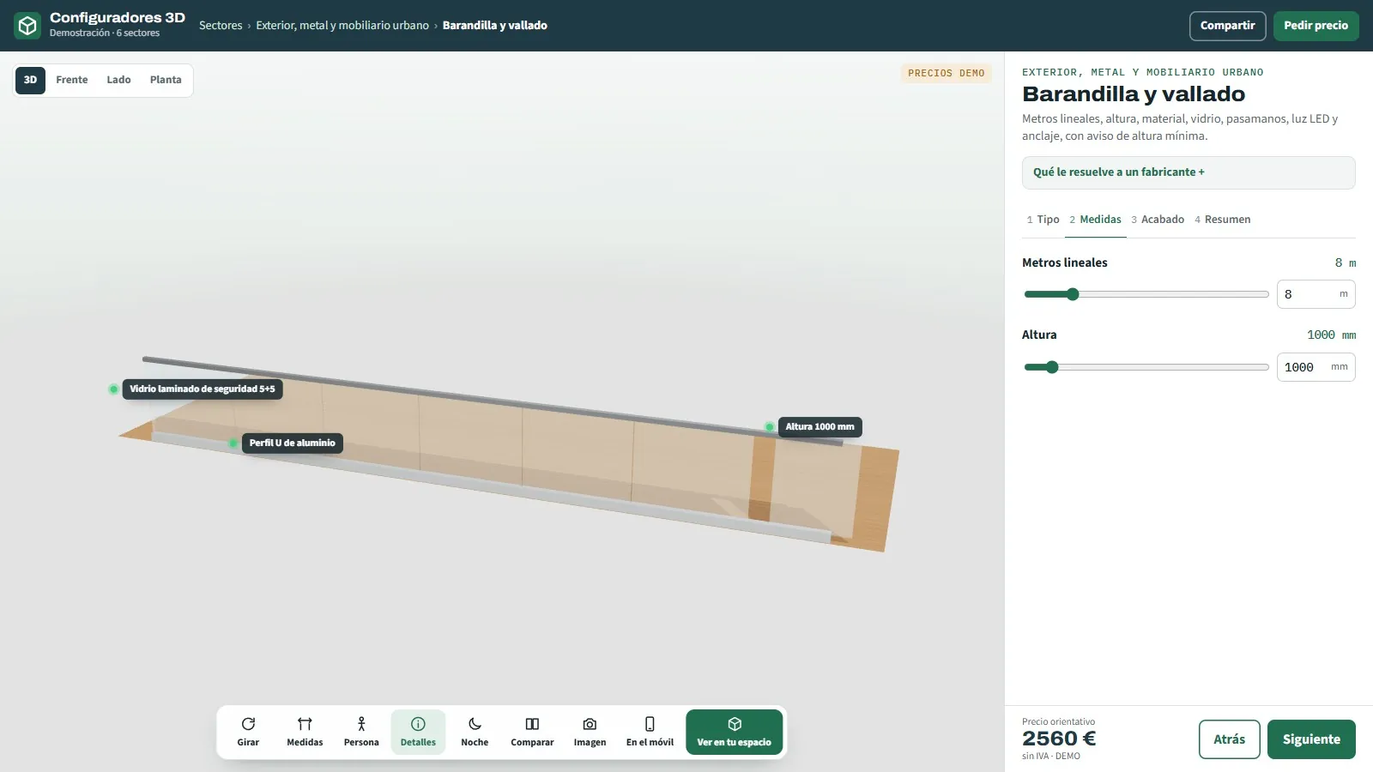Click the Barandilla y vallado breadcrumb
The width and height of the screenshot is (1373, 772).
coord(495,26)
